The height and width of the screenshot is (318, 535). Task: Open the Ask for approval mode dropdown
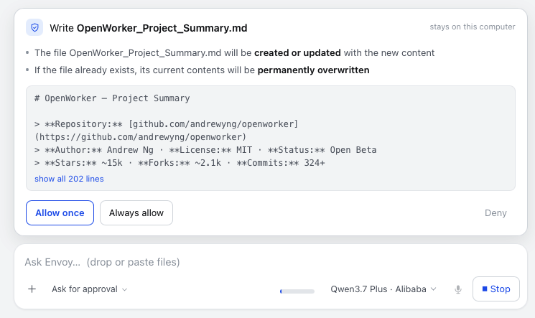89,289
